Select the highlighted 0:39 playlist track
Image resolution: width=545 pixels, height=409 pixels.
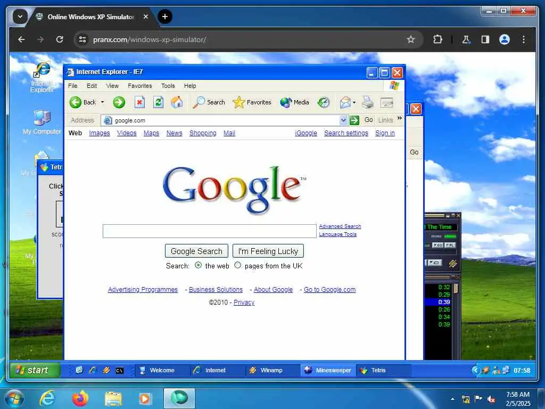click(438, 302)
